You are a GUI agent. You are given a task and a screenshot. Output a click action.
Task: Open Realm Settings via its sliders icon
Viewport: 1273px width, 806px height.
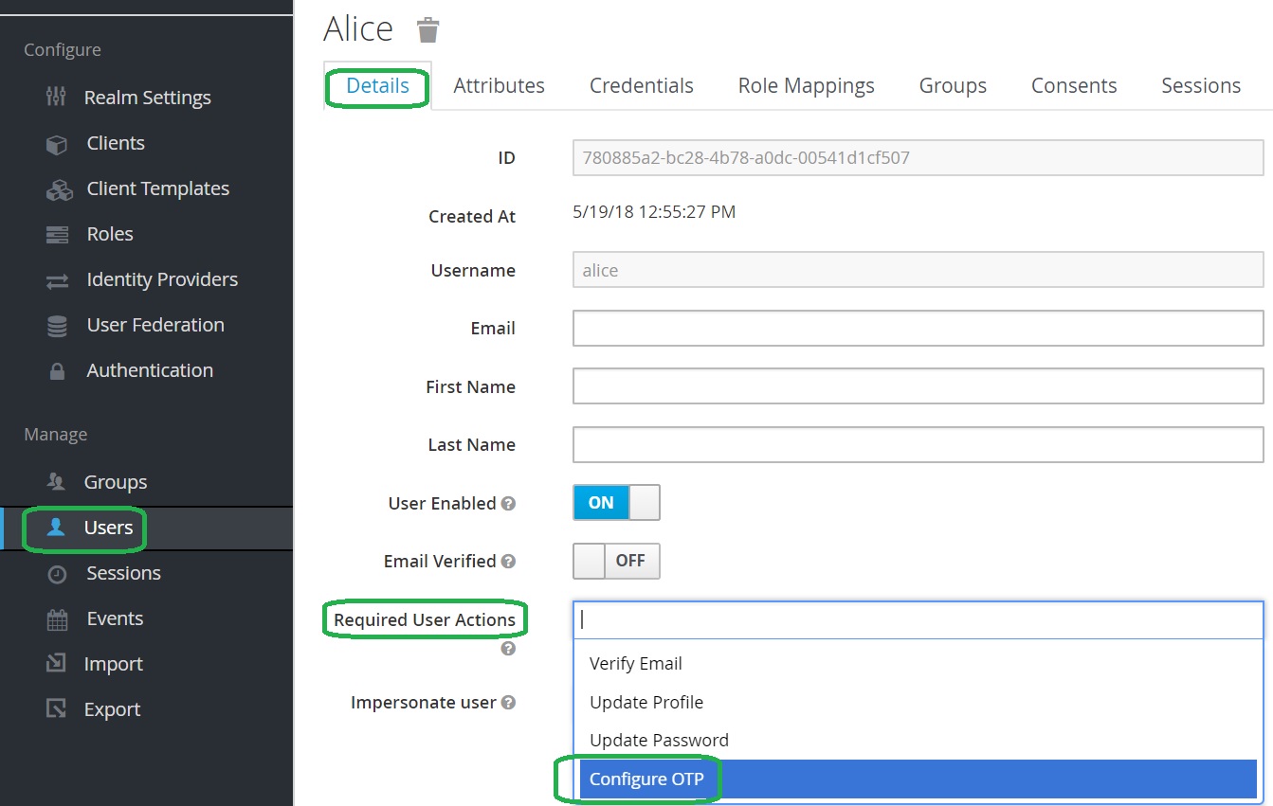pyautogui.click(x=57, y=98)
